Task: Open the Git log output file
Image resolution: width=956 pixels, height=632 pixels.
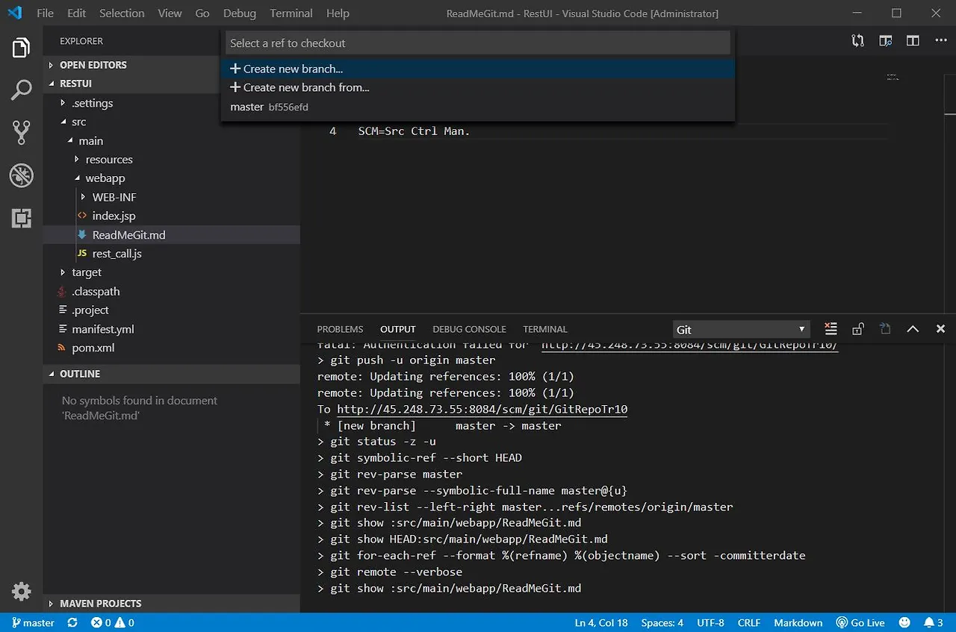Action: click(x=885, y=329)
